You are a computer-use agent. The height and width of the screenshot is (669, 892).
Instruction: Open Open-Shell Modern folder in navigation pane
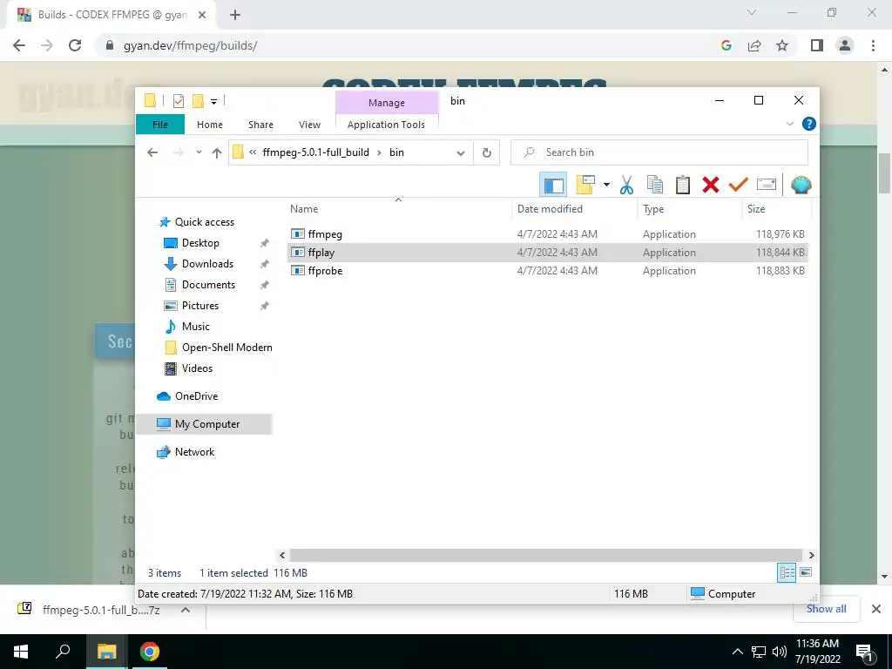[226, 348]
